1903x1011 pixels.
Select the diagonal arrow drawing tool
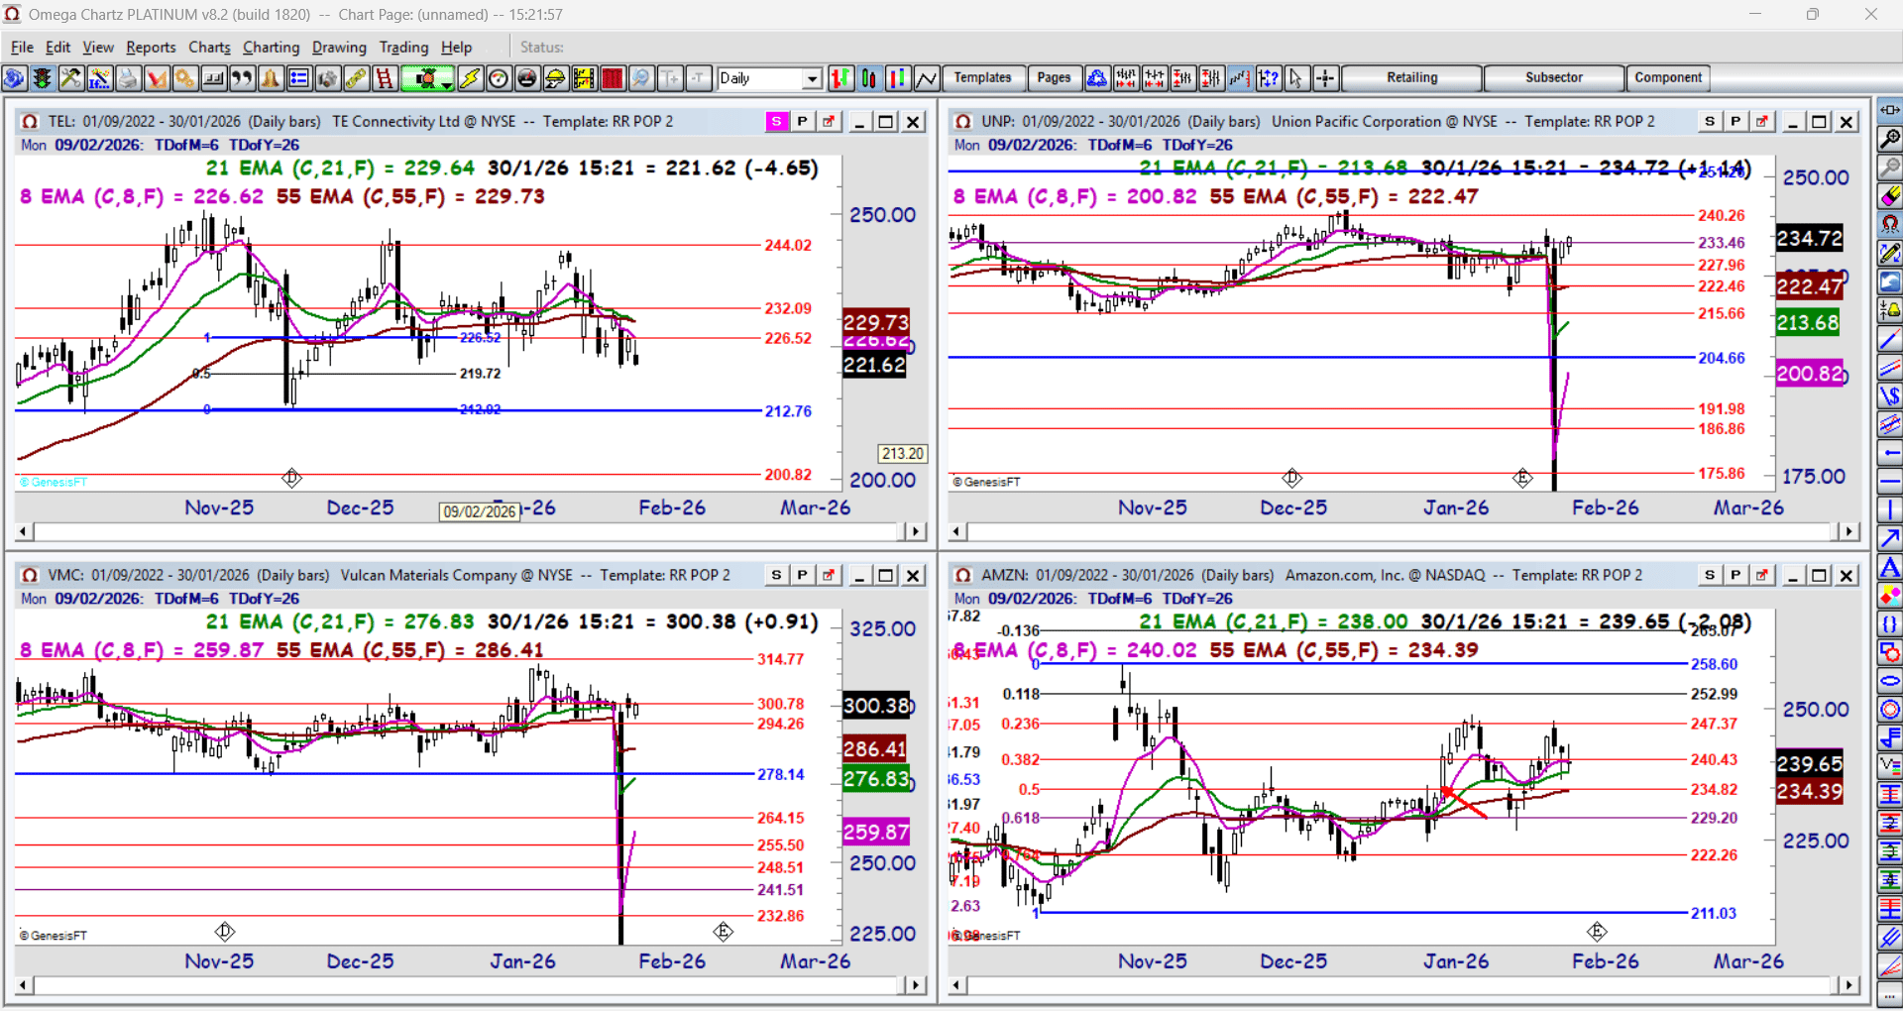pyautogui.click(x=1890, y=538)
